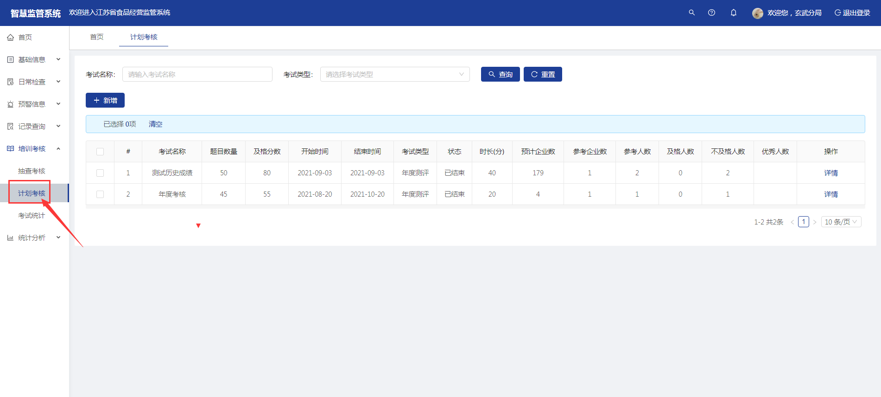Open the 考试类型 dropdown
881x397 pixels.
tap(394, 74)
